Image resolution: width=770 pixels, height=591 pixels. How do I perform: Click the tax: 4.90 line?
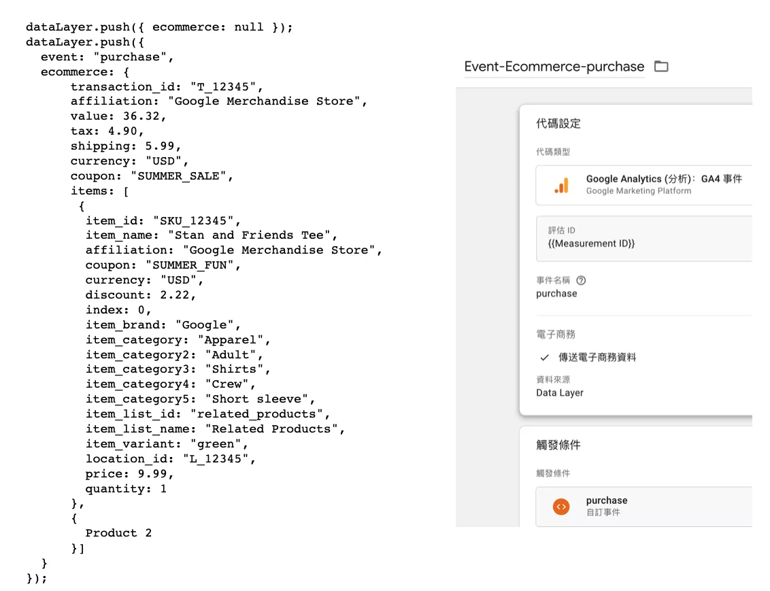(107, 131)
